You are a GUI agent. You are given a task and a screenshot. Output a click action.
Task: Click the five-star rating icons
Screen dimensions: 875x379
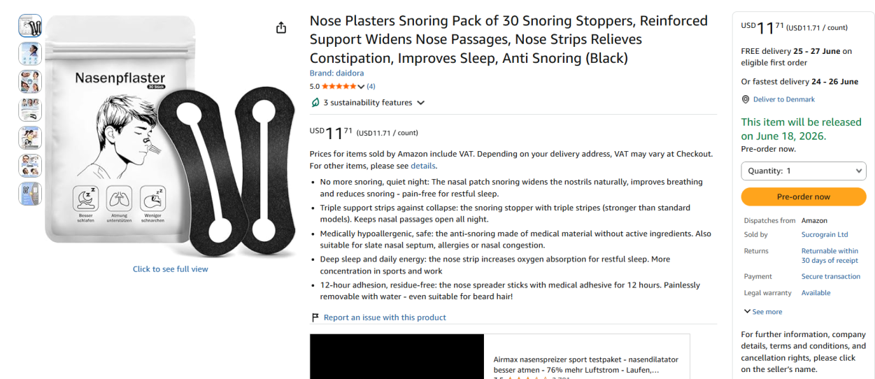click(339, 87)
